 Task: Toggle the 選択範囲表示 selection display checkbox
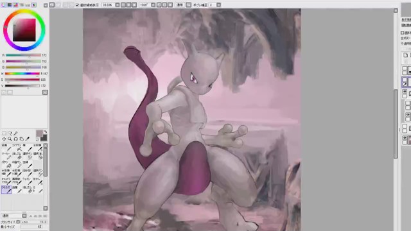[77, 5]
